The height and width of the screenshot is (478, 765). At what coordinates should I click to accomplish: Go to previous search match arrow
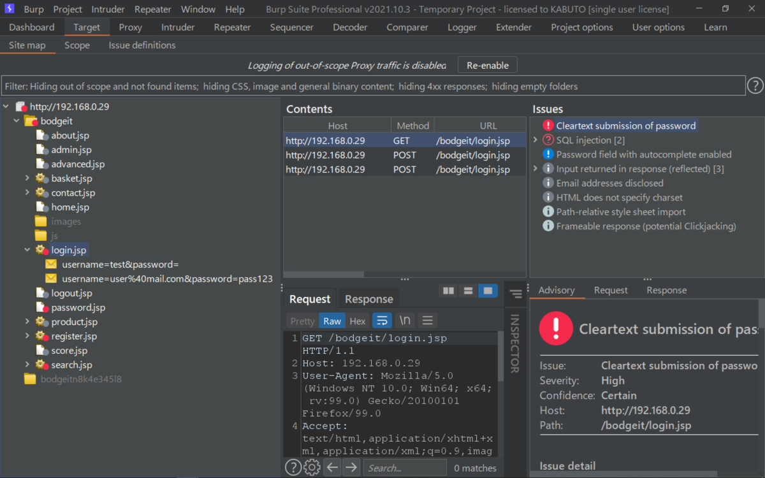coord(332,467)
